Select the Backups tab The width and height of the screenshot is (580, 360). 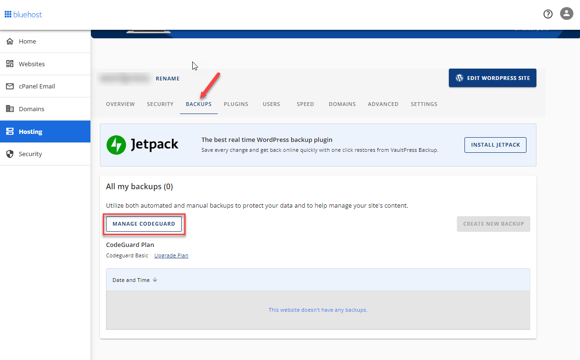click(x=199, y=104)
